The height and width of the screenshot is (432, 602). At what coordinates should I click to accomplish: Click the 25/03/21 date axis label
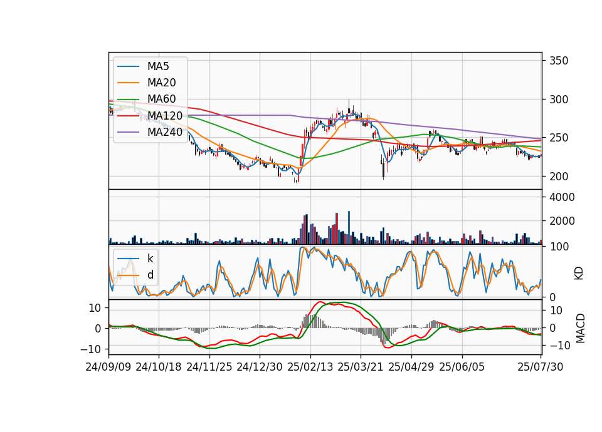(x=361, y=367)
